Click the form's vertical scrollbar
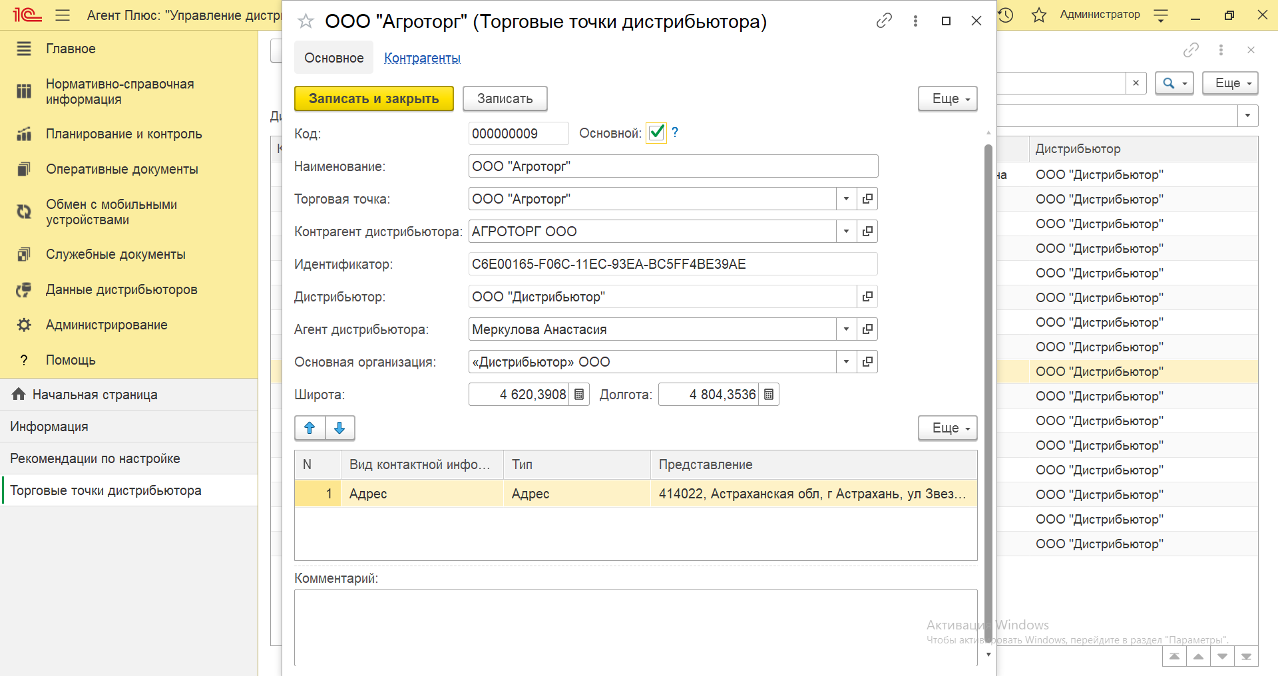The image size is (1278, 676). tap(988, 393)
